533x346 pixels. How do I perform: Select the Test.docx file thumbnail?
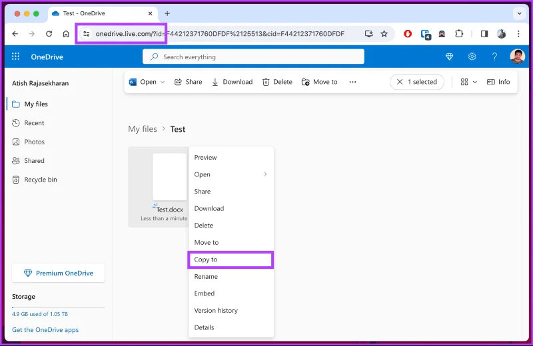tap(169, 177)
